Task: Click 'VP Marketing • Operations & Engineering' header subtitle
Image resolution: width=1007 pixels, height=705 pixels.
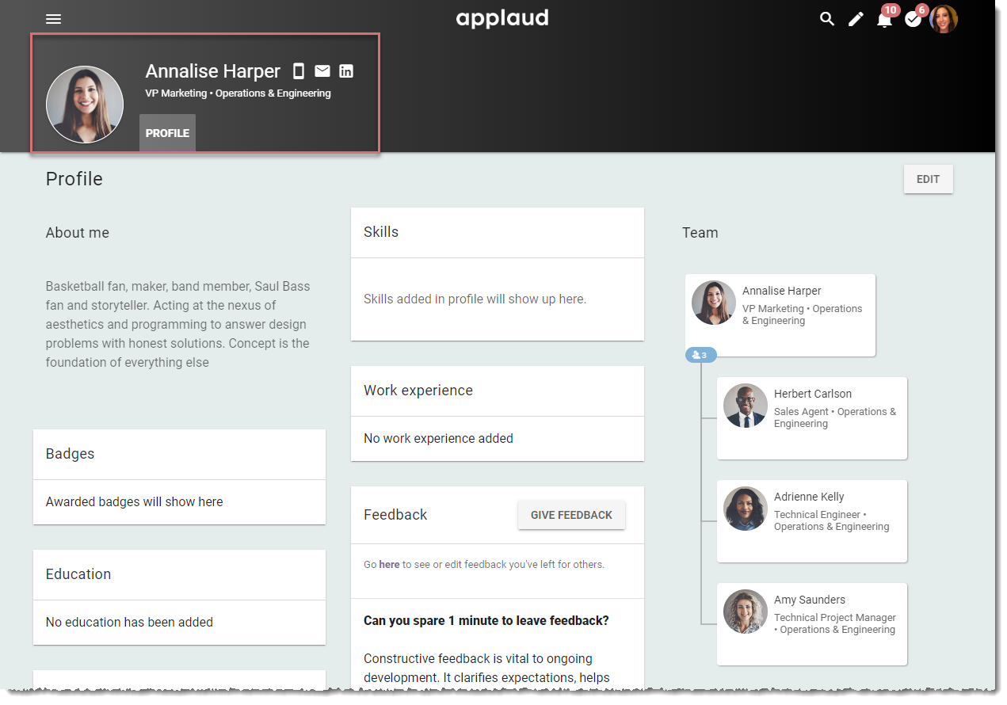Action: point(238,93)
